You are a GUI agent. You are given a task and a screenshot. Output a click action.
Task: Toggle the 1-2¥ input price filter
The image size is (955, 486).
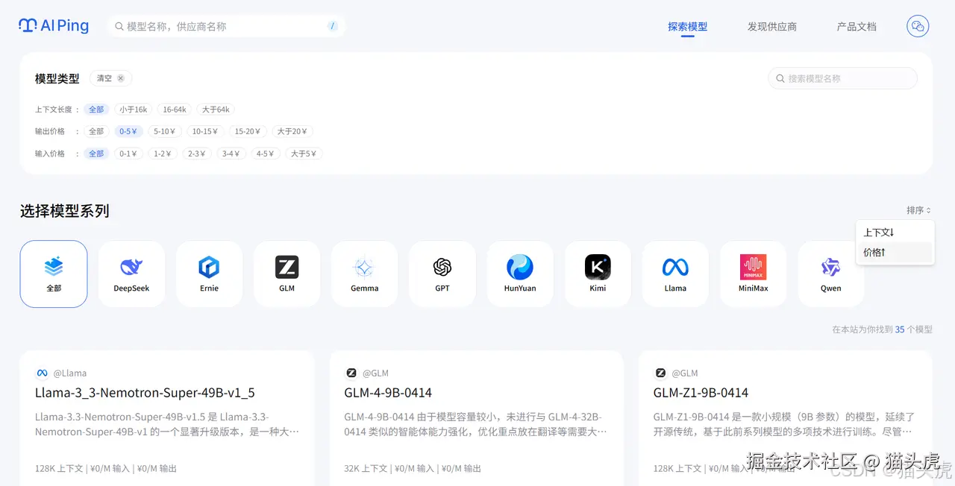pyautogui.click(x=162, y=154)
